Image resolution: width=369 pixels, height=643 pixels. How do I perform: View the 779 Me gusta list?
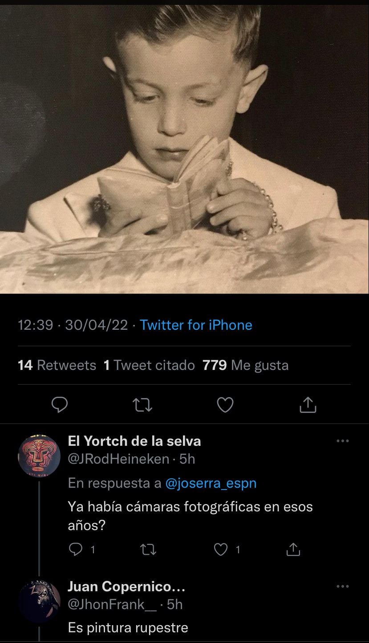pos(246,365)
